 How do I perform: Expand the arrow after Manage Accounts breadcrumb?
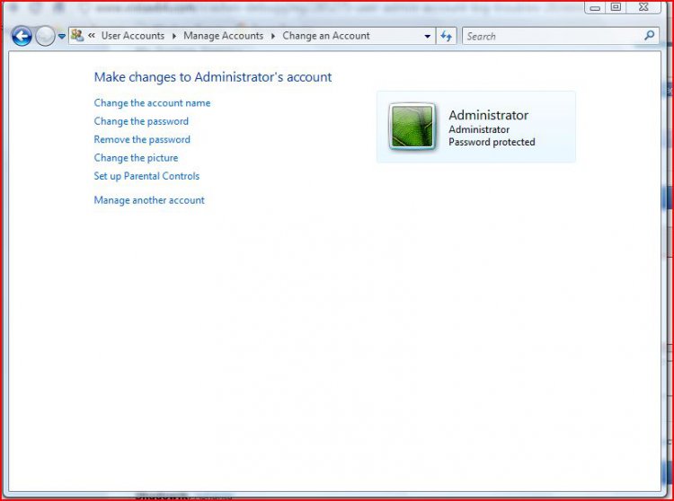click(x=273, y=36)
